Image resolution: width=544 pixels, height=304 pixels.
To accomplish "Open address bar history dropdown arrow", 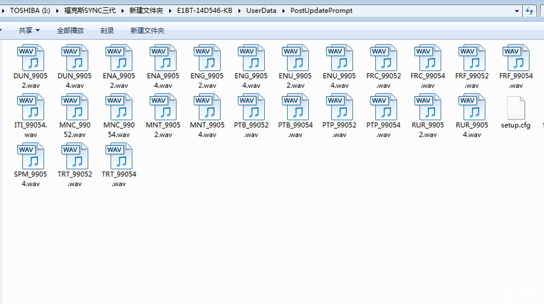I will pos(517,11).
